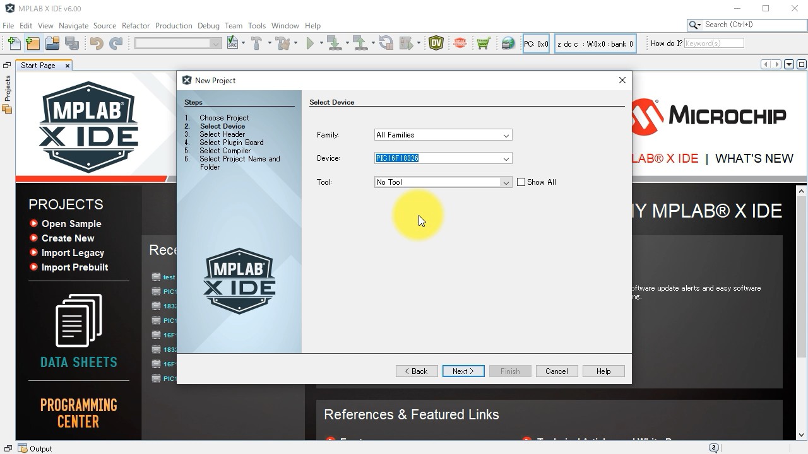Click the Debug Project toolbar icon
Image resolution: width=808 pixels, height=454 pixels.
click(x=406, y=44)
